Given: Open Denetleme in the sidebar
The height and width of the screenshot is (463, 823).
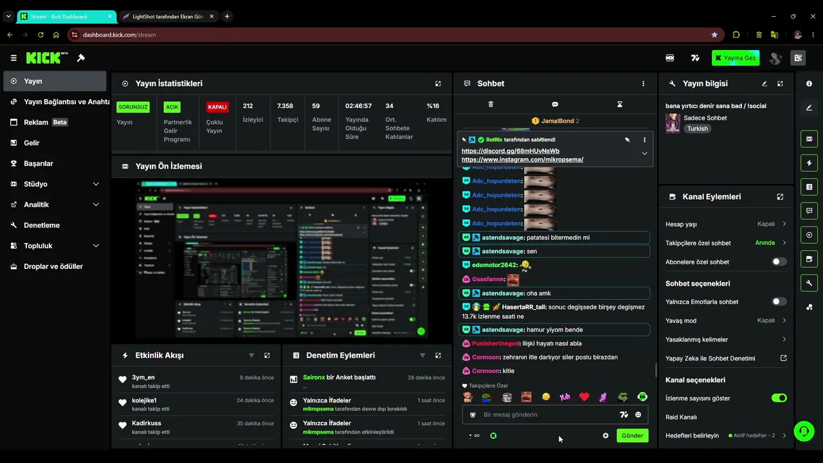Looking at the screenshot, I should tap(55, 225).
